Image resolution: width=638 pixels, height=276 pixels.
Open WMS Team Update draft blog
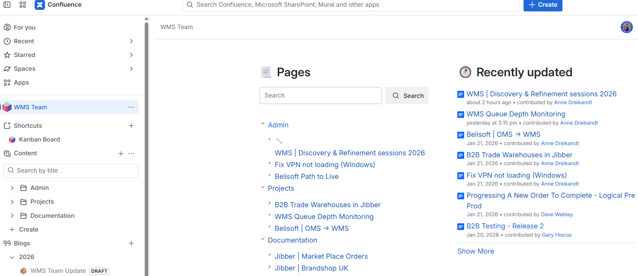click(58, 271)
